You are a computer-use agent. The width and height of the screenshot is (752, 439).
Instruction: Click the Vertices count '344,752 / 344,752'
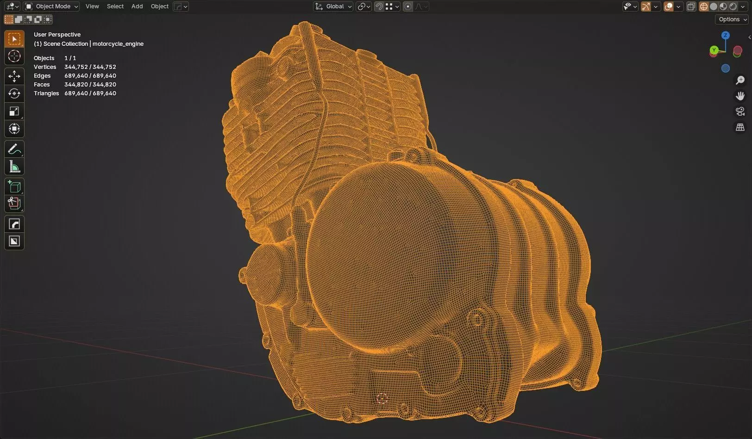click(x=90, y=67)
